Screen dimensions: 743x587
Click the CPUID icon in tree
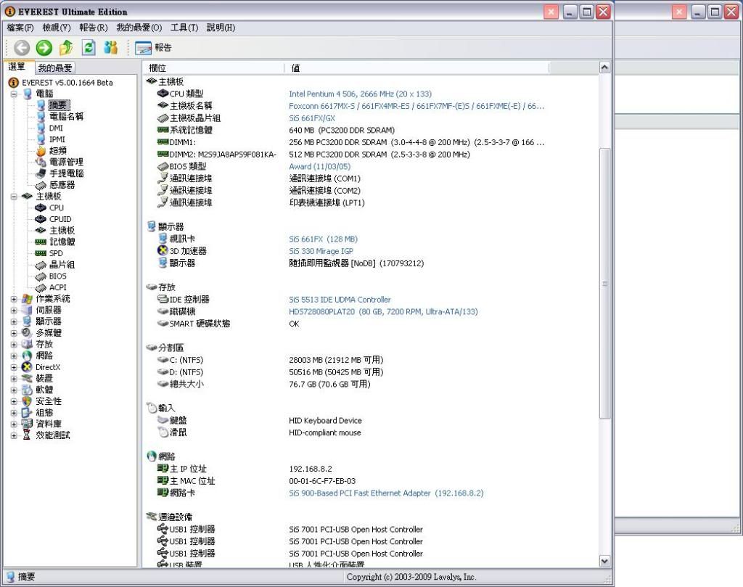coord(41,219)
